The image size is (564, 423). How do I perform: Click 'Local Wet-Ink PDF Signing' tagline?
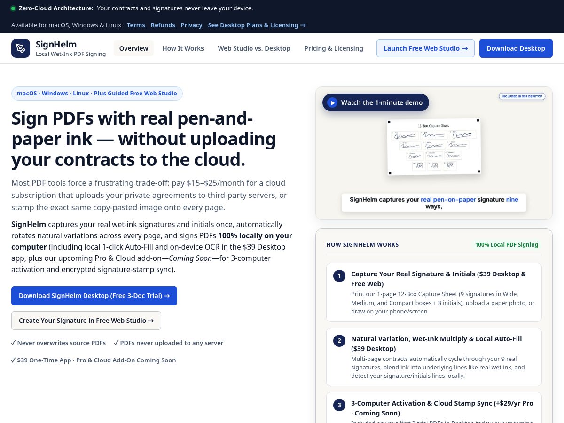(71, 54)
